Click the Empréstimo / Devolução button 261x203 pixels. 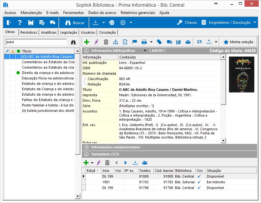pos(226,23)
